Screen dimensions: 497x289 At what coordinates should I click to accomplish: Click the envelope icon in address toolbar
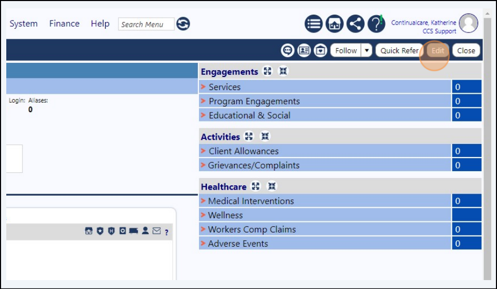tap(157, 231)
